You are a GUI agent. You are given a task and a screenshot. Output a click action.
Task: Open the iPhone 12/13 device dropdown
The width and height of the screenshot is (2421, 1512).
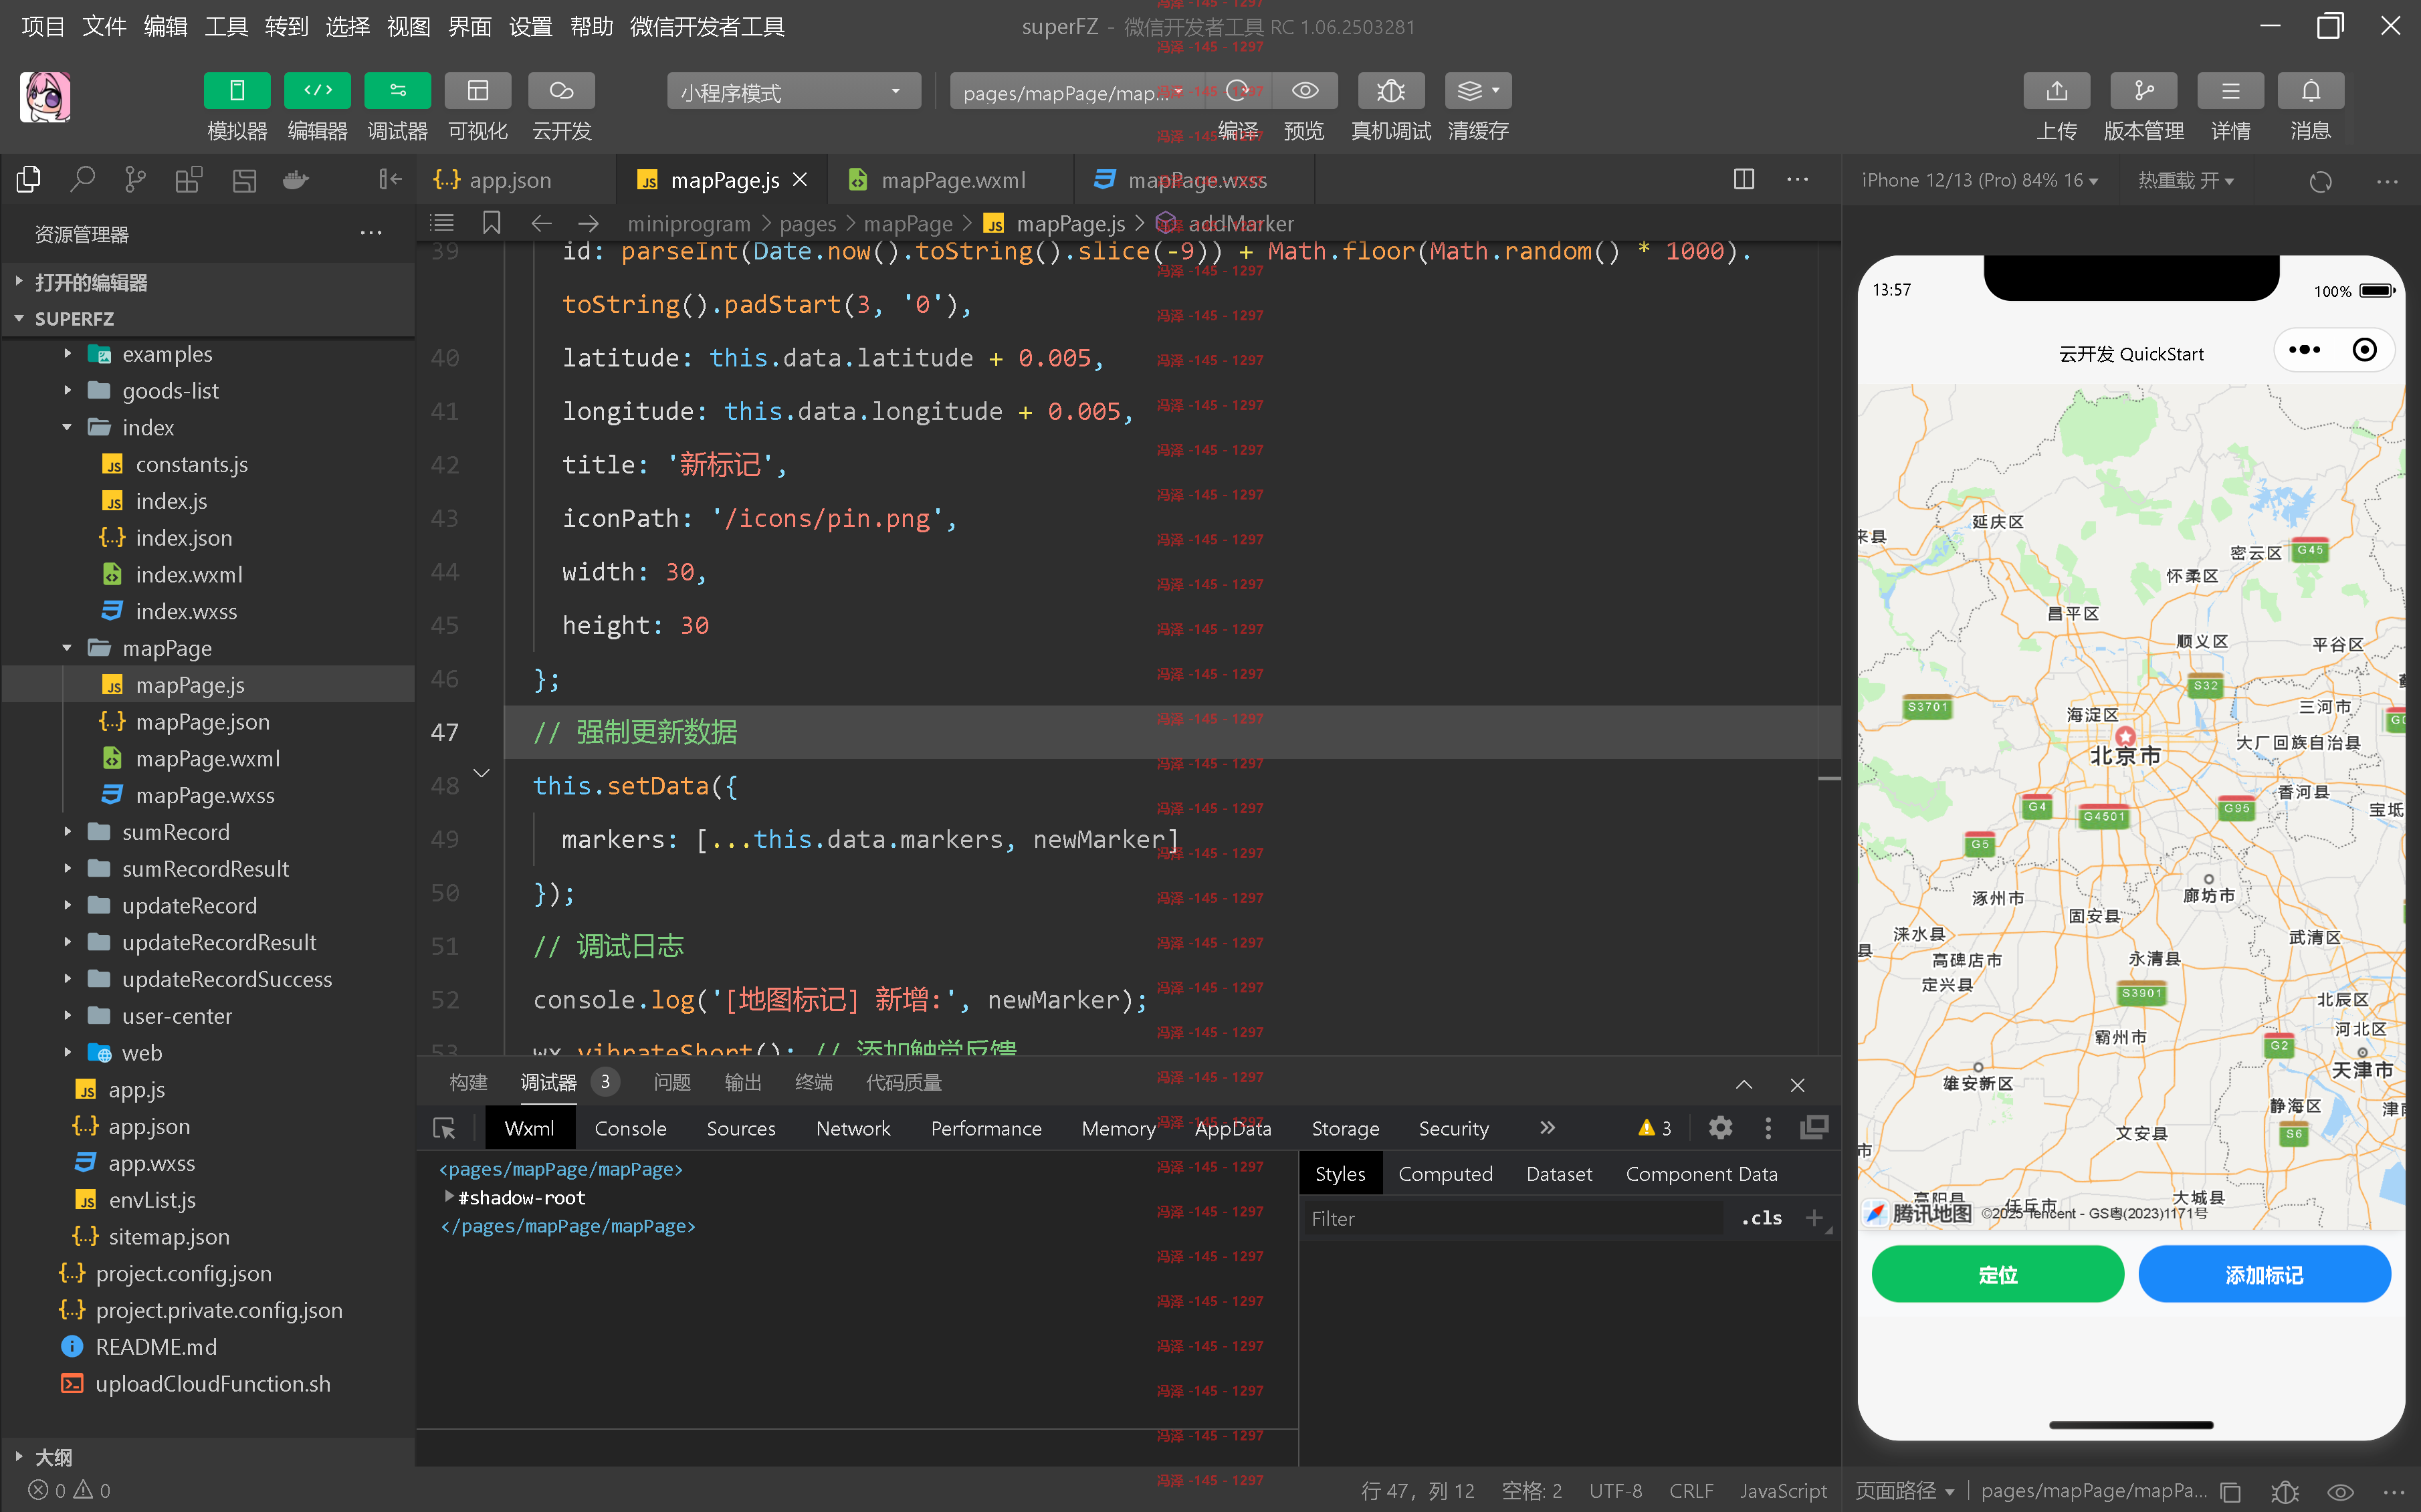(1979, 180)
